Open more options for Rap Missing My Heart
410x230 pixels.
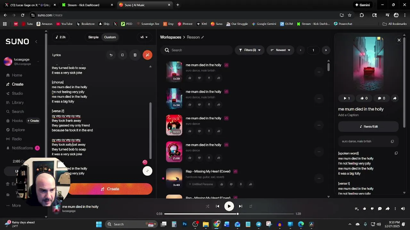(x=319, y=178)
